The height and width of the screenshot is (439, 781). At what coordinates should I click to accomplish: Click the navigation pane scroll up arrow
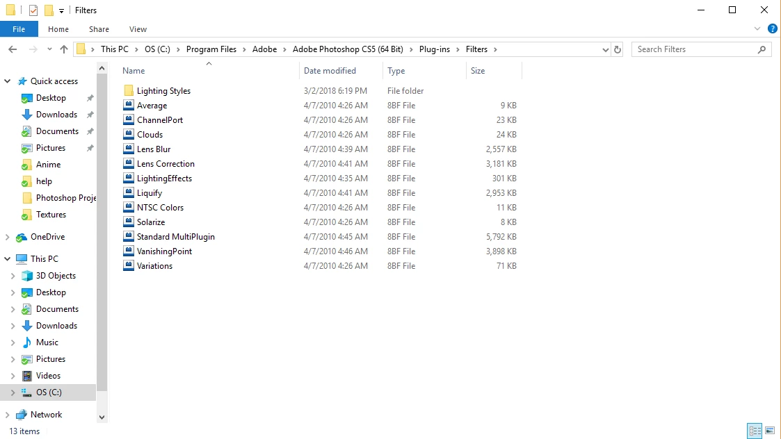[102, 68]
